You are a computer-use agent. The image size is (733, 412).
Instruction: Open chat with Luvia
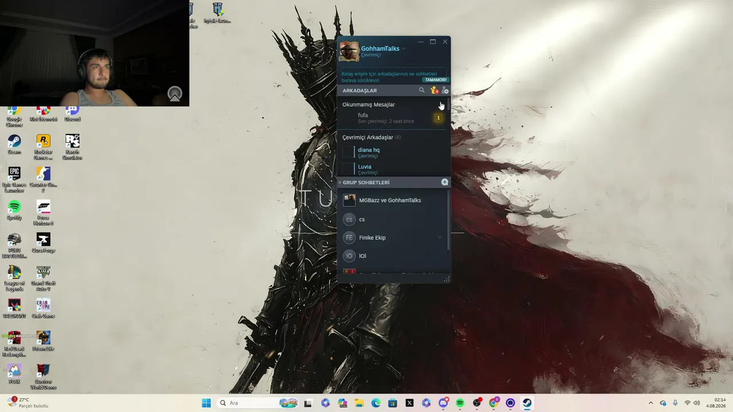coord(392,169)
